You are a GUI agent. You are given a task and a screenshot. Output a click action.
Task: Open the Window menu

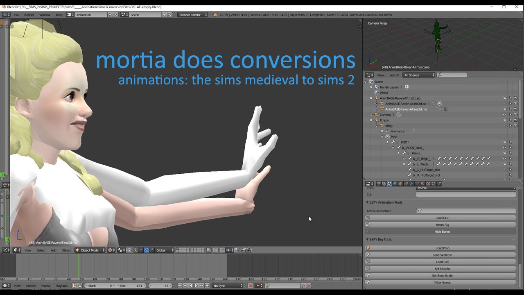(x=45, y=15)
